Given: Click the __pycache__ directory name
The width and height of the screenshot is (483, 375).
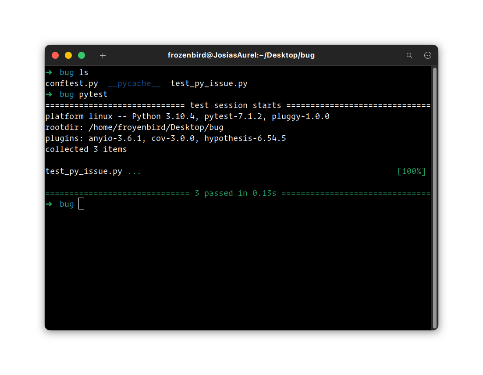Looking at the screenshot, I should (134, 83).
